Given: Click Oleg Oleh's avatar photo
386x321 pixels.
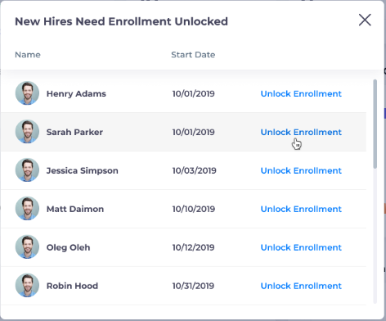Looking at the screenshot, I should (27, 247).
